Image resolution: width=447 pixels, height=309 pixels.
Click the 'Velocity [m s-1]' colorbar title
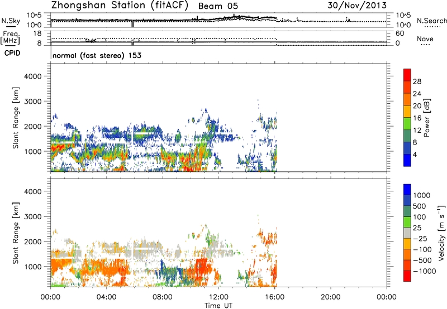point(441,233)
